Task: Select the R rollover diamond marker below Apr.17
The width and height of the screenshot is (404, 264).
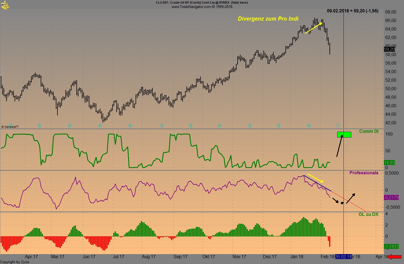Action: (39, 126)
